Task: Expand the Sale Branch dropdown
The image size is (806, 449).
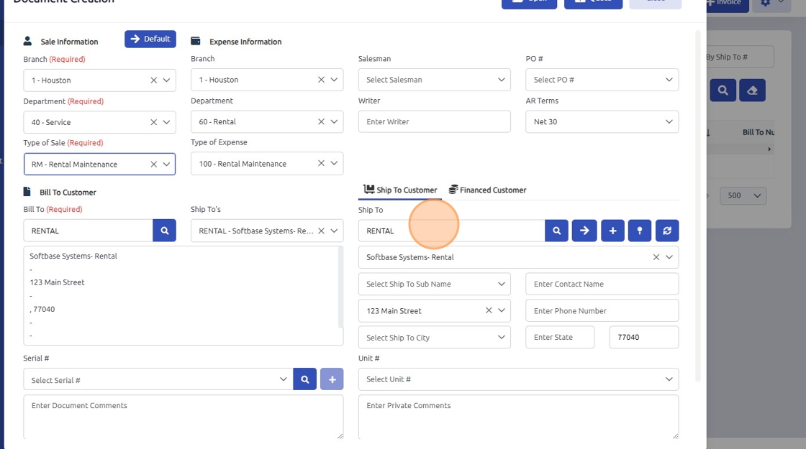Action: [166, 80]
